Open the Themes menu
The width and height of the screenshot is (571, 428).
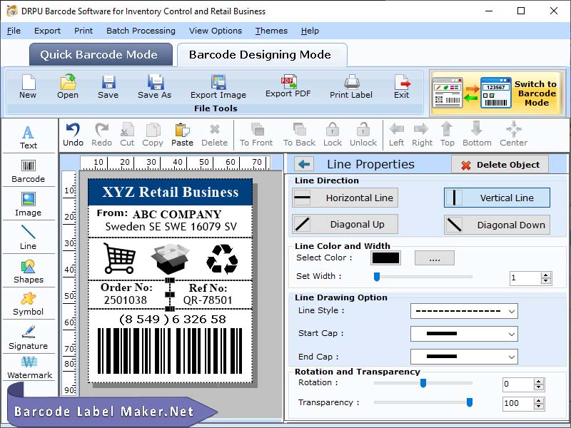coord(271,31)
